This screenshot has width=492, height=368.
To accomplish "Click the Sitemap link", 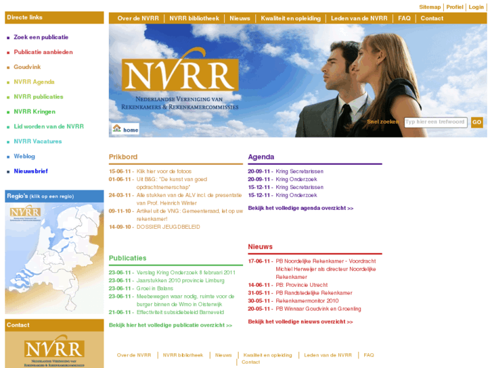I will [430, 7].
